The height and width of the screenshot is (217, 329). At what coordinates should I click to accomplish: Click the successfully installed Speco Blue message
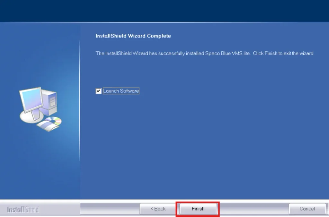[205, 54]
